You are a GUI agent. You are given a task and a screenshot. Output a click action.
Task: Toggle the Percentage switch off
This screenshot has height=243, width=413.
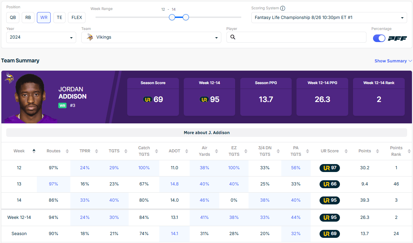pyautogui.click(x=379, y=38)
